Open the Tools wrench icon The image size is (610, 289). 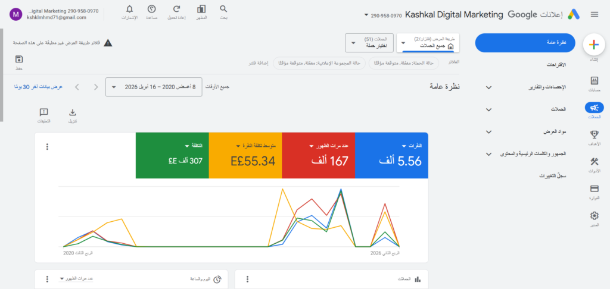click(593, 162)
